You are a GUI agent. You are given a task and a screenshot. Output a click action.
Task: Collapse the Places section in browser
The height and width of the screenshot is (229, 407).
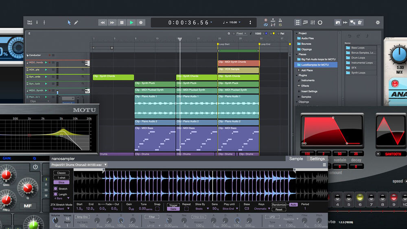coord(296,54)
